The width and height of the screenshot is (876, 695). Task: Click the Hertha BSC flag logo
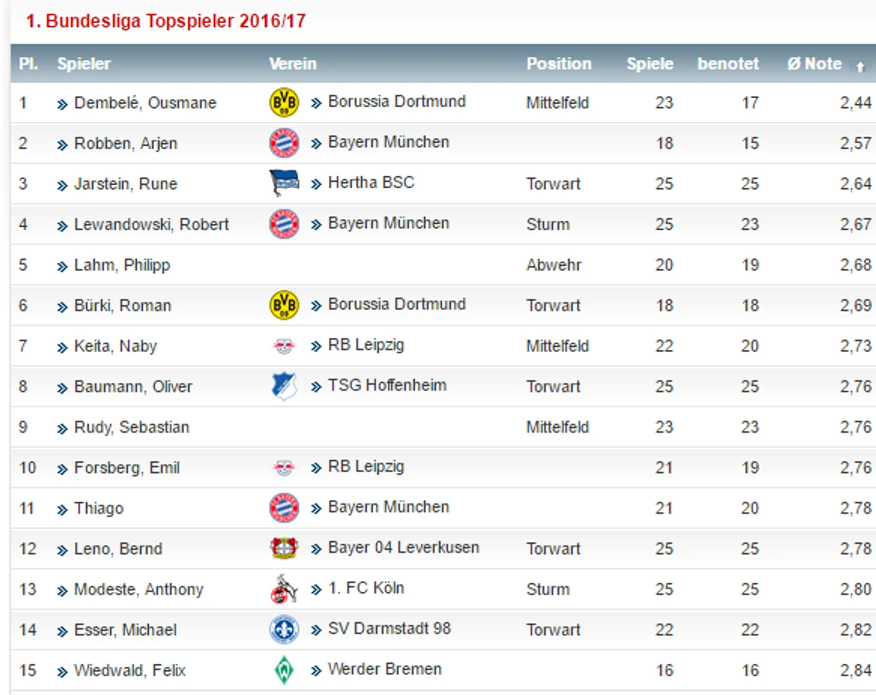pos(284,183)
